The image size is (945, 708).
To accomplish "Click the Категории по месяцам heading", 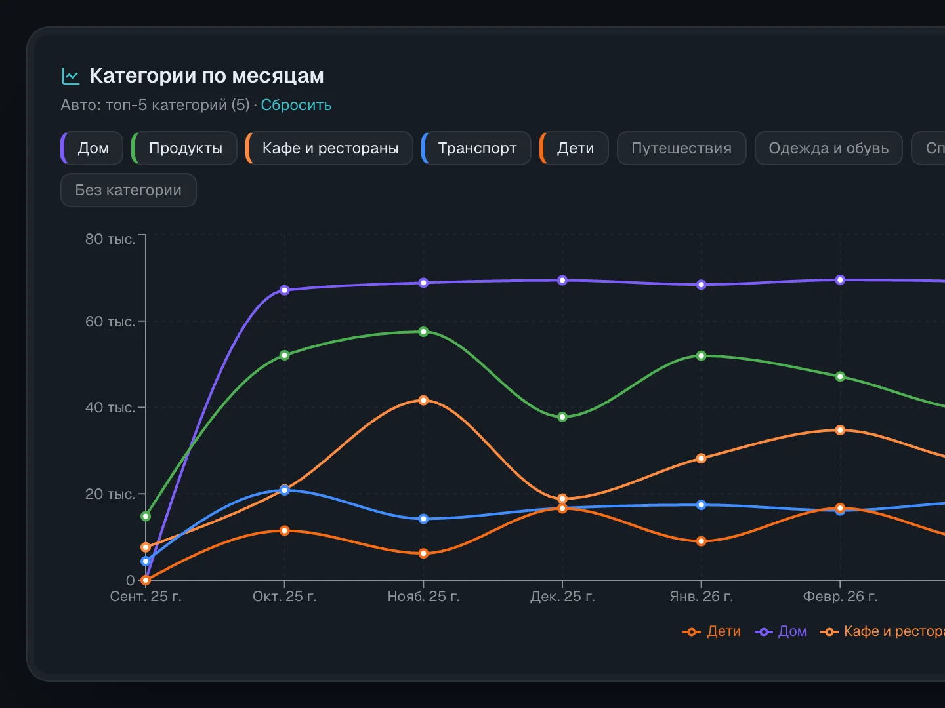I will tap(207, 76).
